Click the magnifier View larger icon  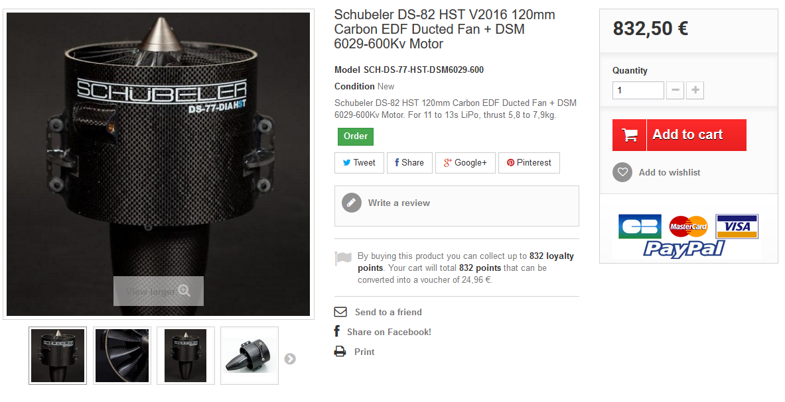[x=184, y=291]
